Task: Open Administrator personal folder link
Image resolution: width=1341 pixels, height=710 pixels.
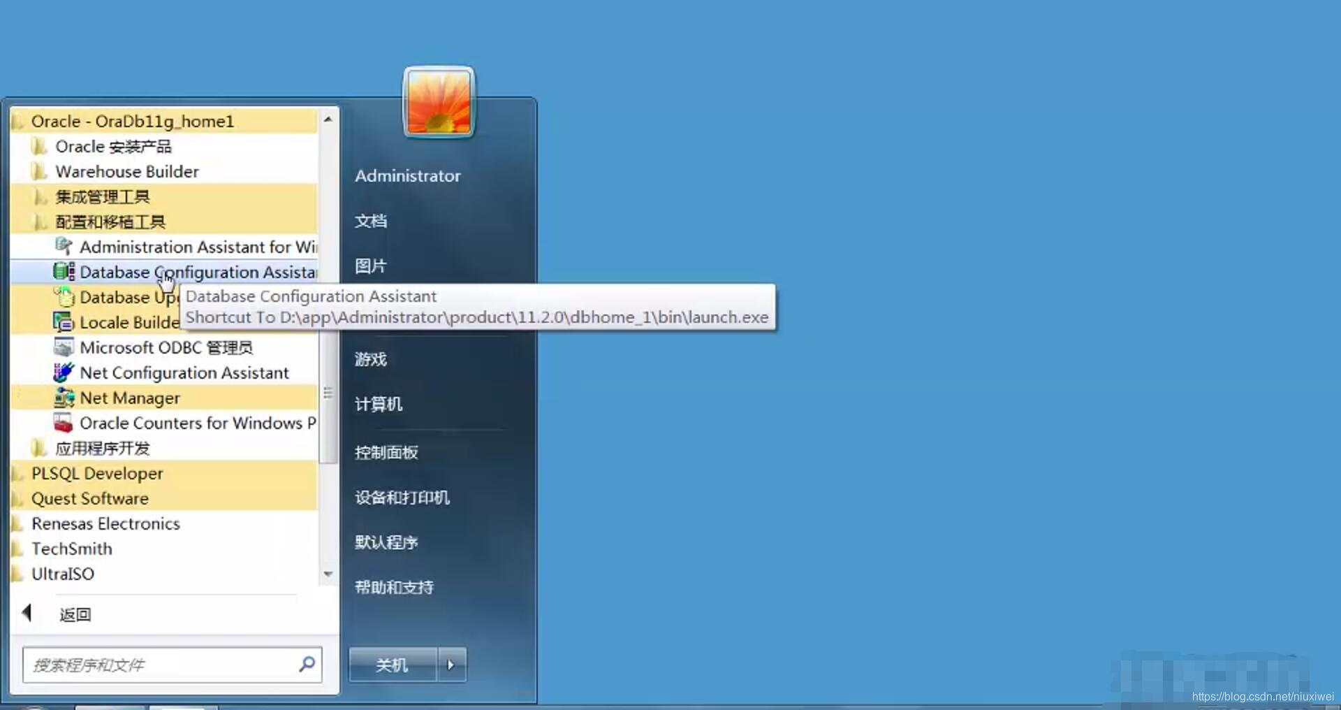Action: coord(408,175)
